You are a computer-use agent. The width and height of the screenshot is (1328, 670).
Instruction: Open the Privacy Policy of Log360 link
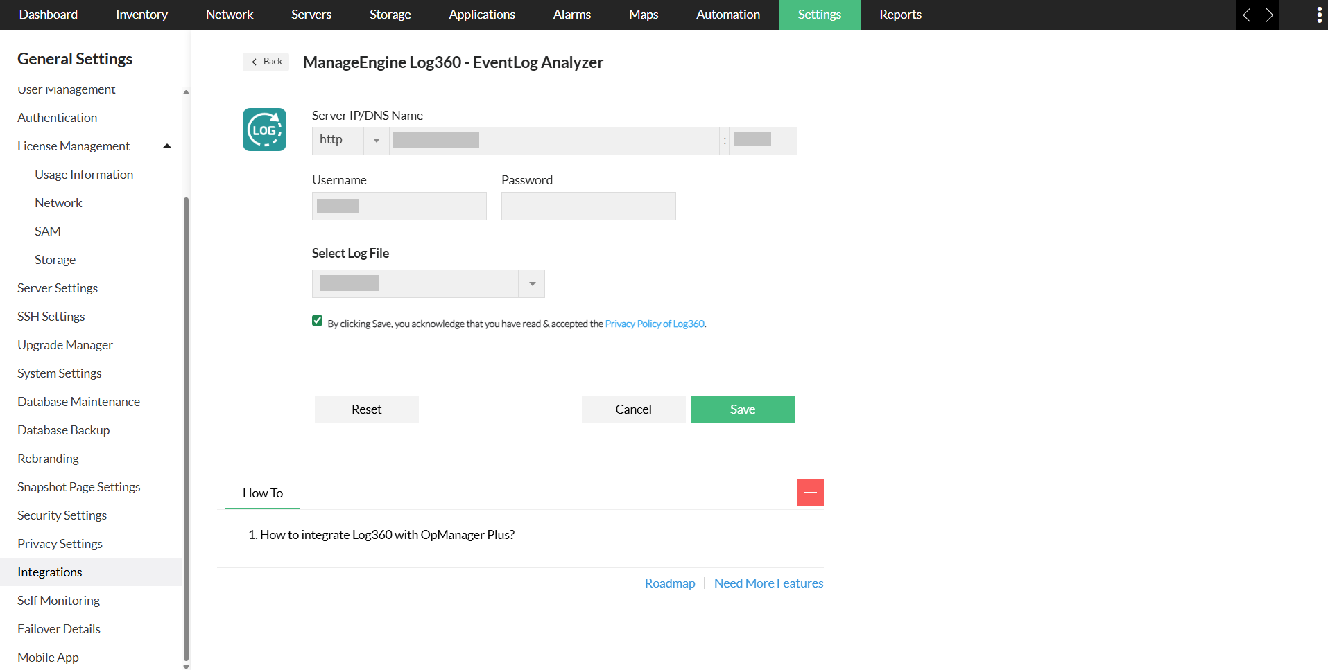[x=655, y=324]
